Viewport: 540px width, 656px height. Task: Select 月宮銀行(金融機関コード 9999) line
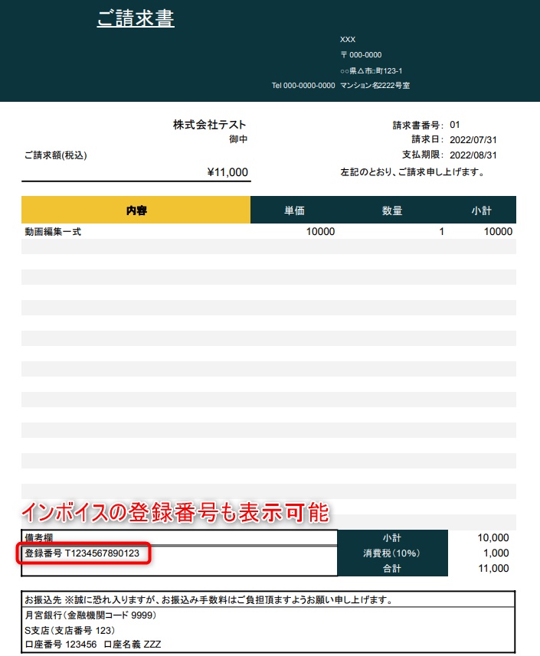(x=90, y=615)
